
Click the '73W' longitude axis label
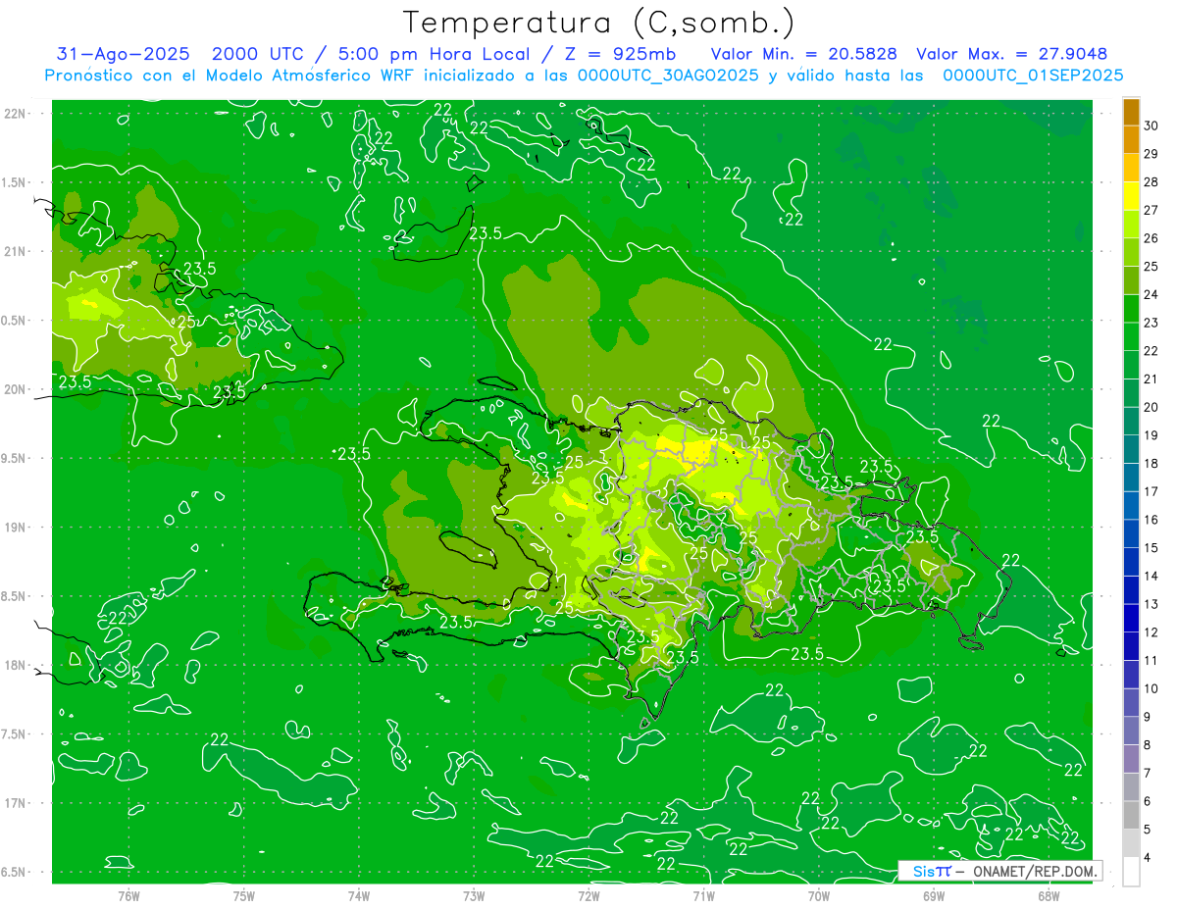474,895
